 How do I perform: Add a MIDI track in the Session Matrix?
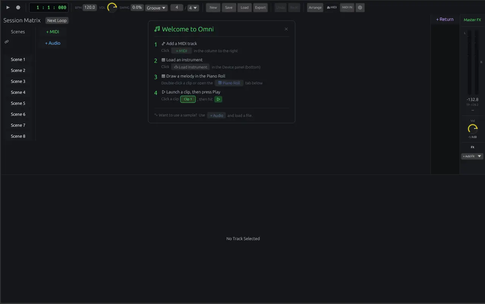pos(53,32)
